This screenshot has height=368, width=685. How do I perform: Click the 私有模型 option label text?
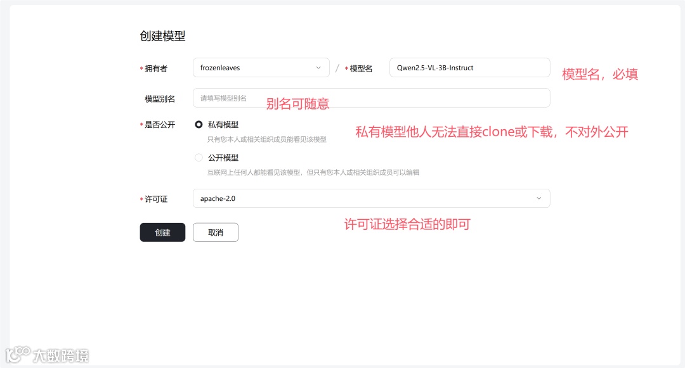click(x=223, y=125)
